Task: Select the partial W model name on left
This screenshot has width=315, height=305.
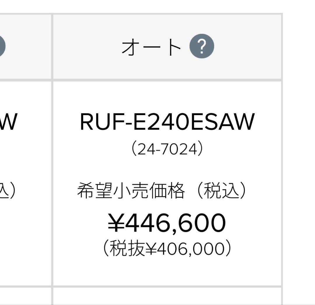Action: tap(9, 120)
